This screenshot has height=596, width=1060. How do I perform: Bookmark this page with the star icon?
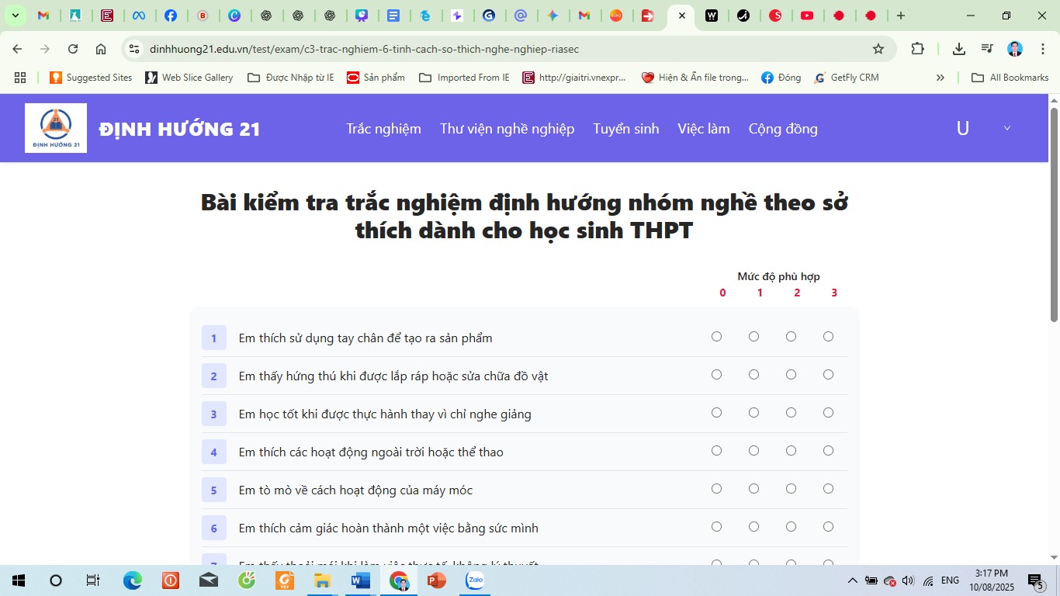[878, 49]
